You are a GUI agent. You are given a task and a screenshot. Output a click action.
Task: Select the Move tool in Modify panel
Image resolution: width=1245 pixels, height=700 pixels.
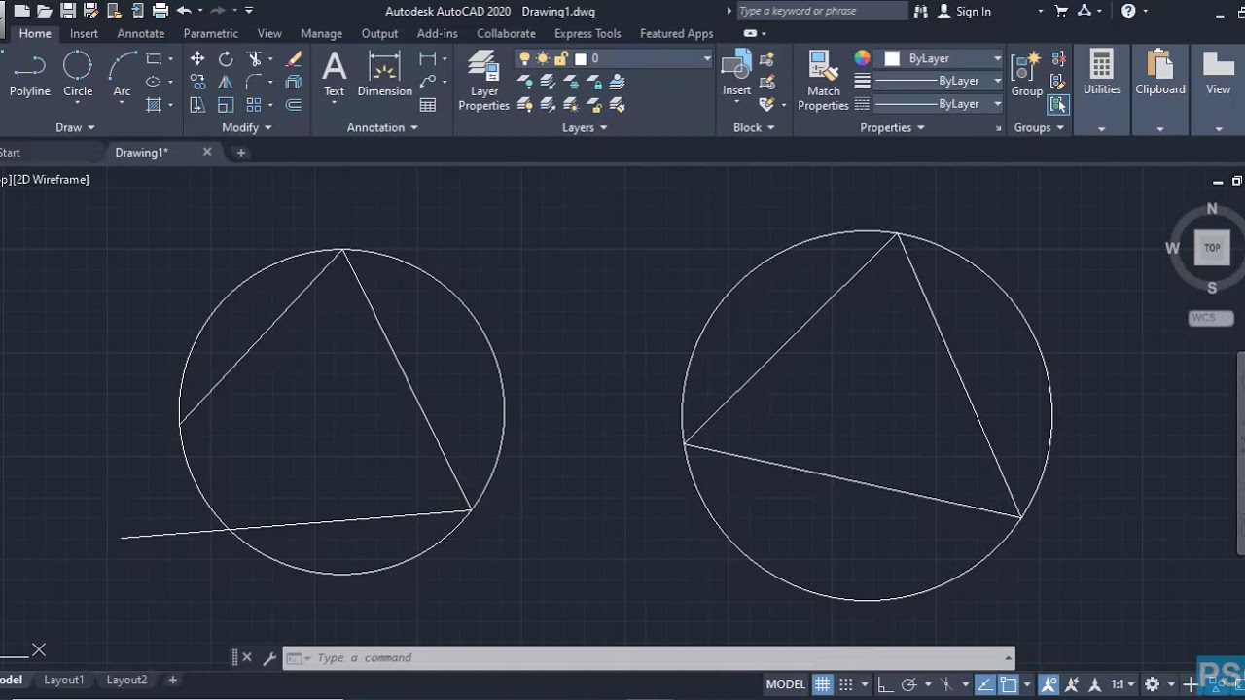(197, 59)
